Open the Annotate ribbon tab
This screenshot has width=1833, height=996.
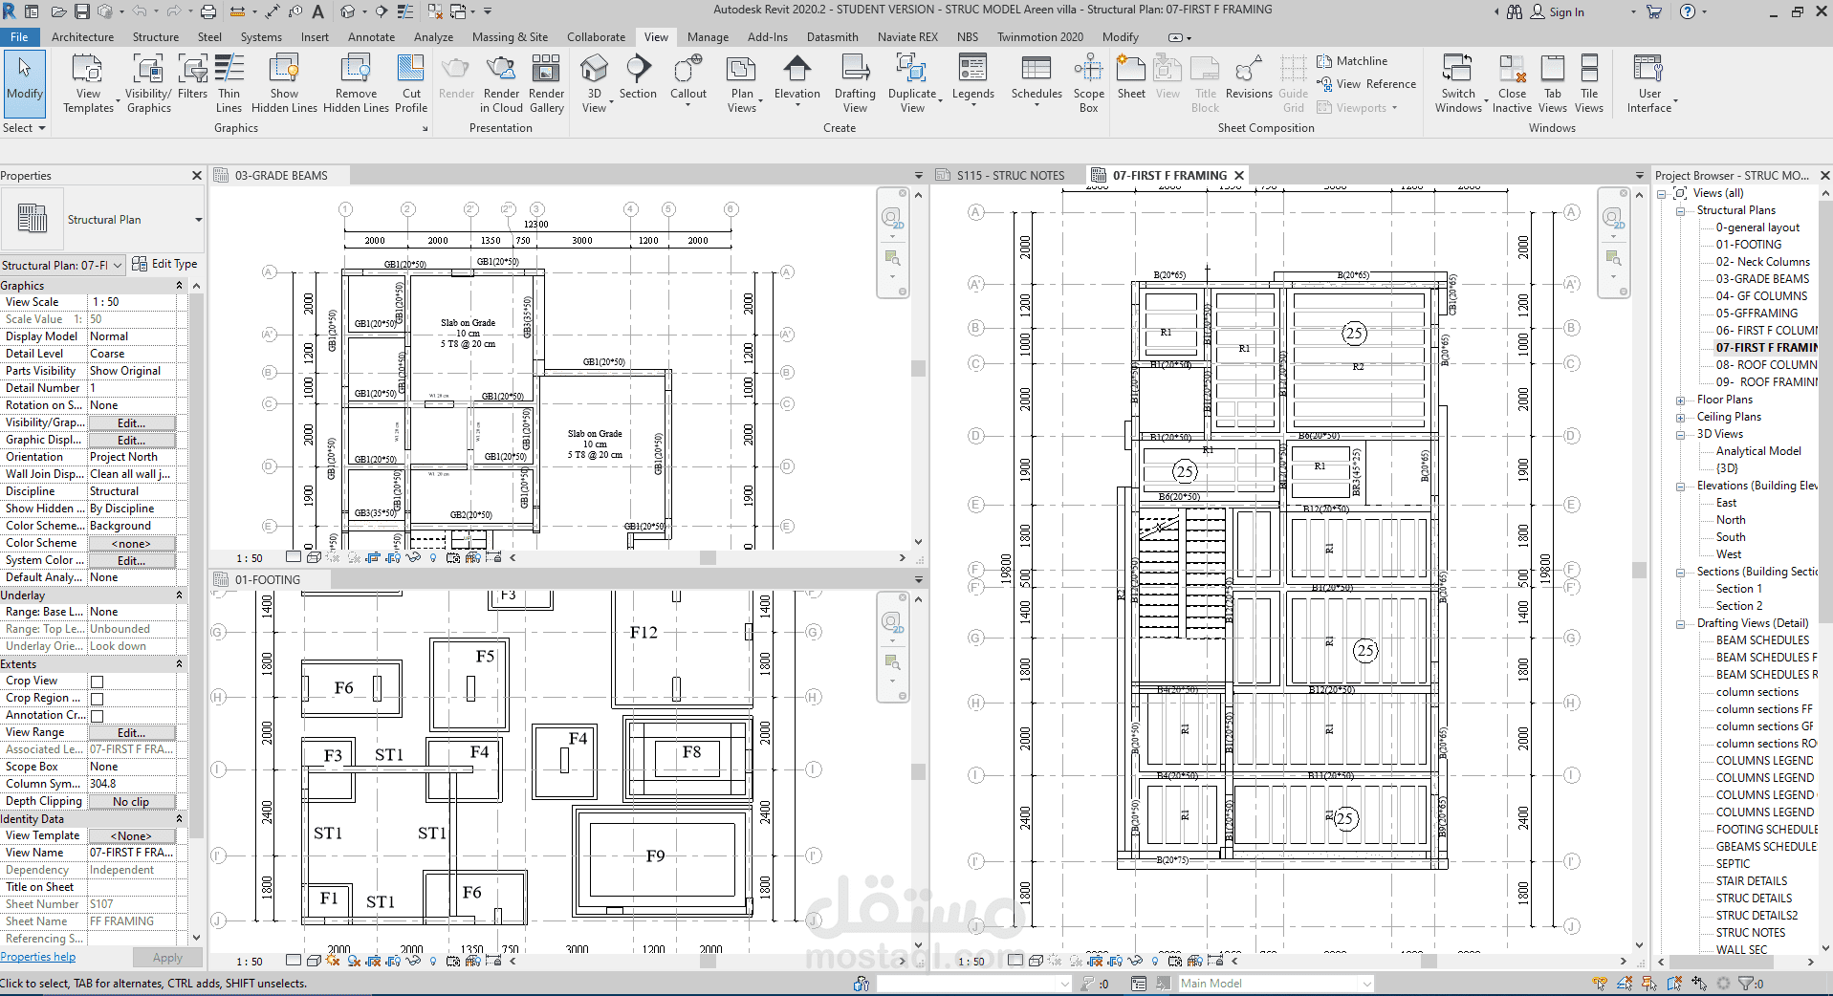click(371, 37)
